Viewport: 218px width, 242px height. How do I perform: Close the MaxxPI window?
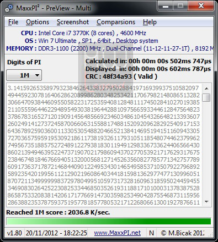pyautogui.click(x=201, y=6)
